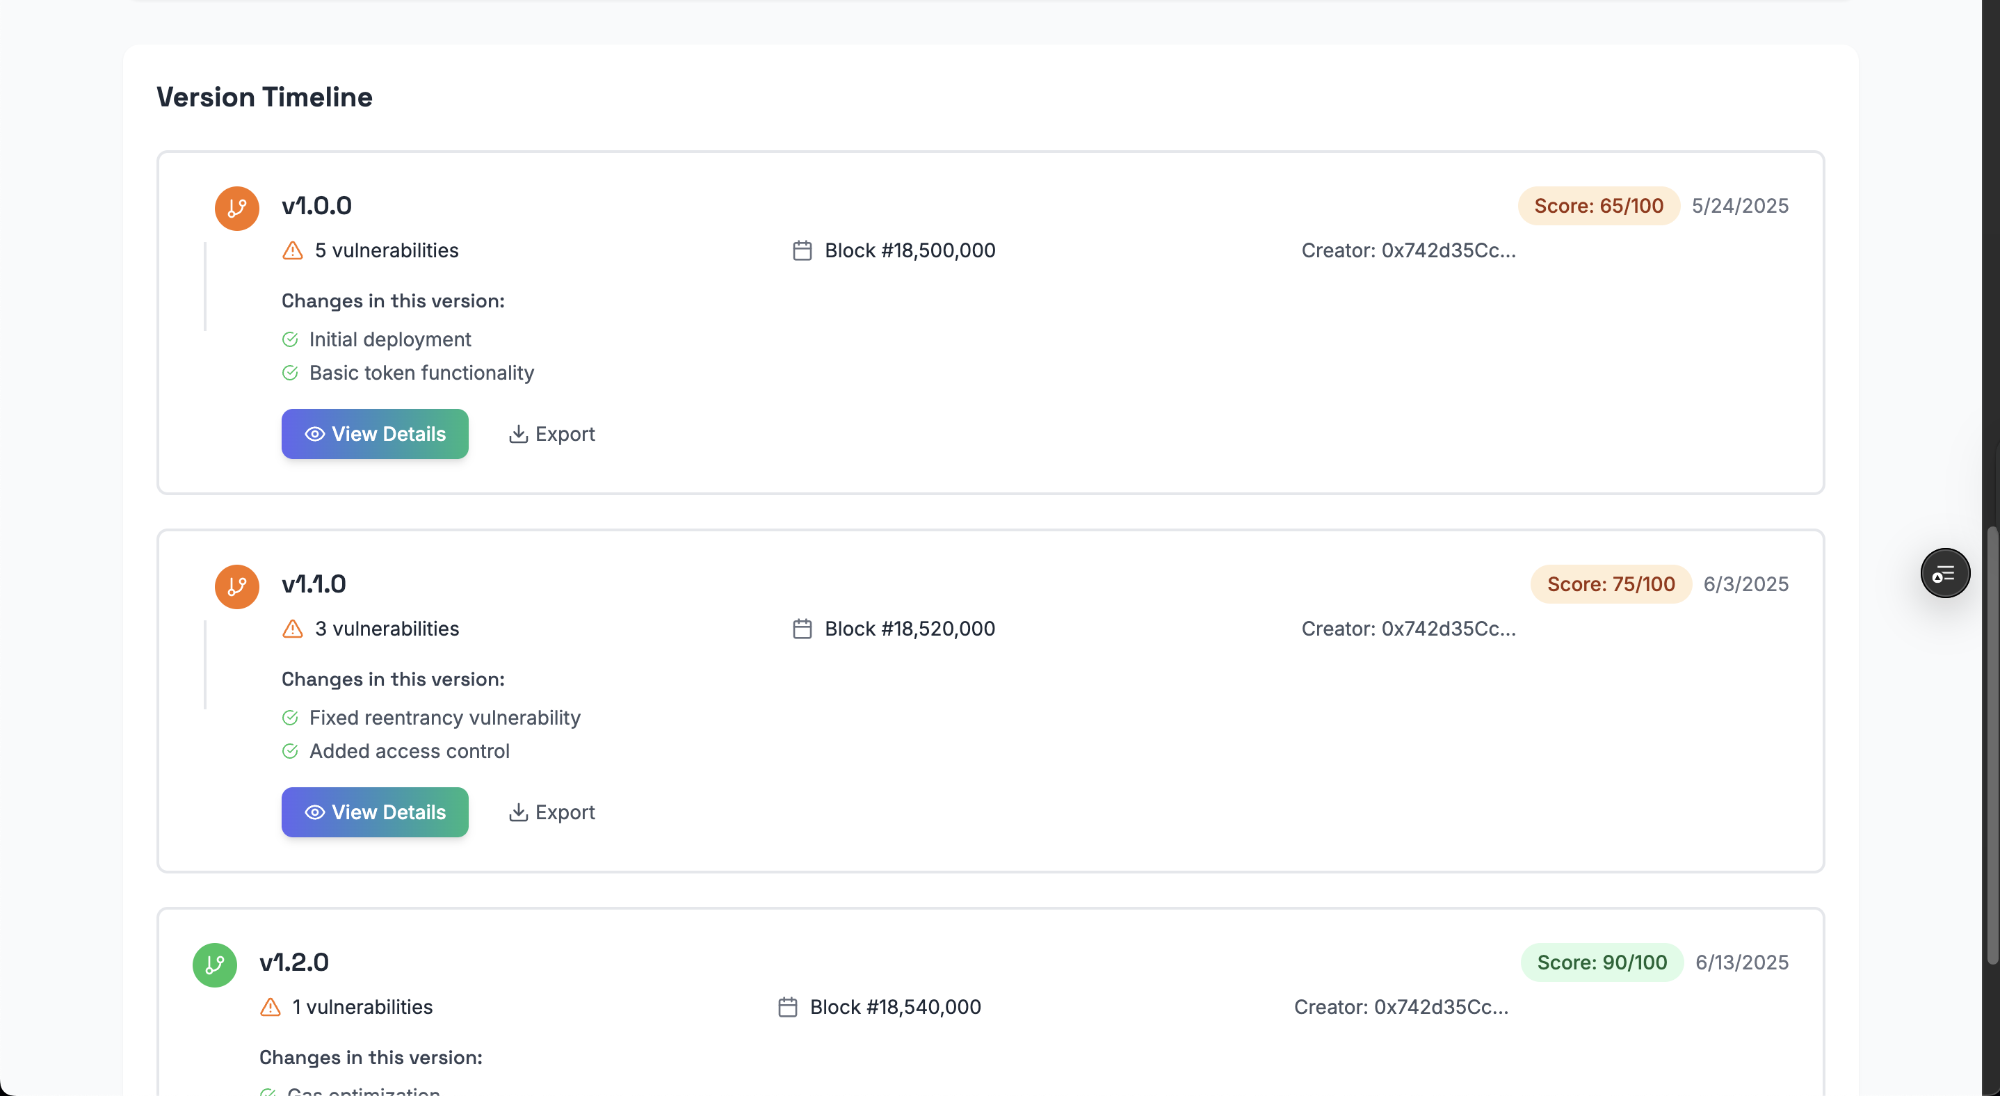Image resolution: width=2000 pixels, height=1096 pixels.
Task: Click the v1.0.0 orange branch icon
Action: (237, 208)
